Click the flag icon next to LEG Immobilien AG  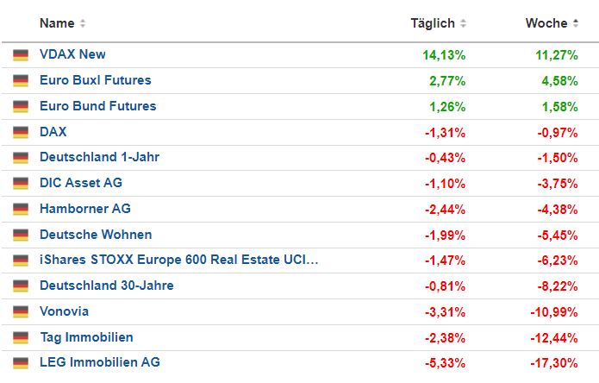(x=21, y=363)
